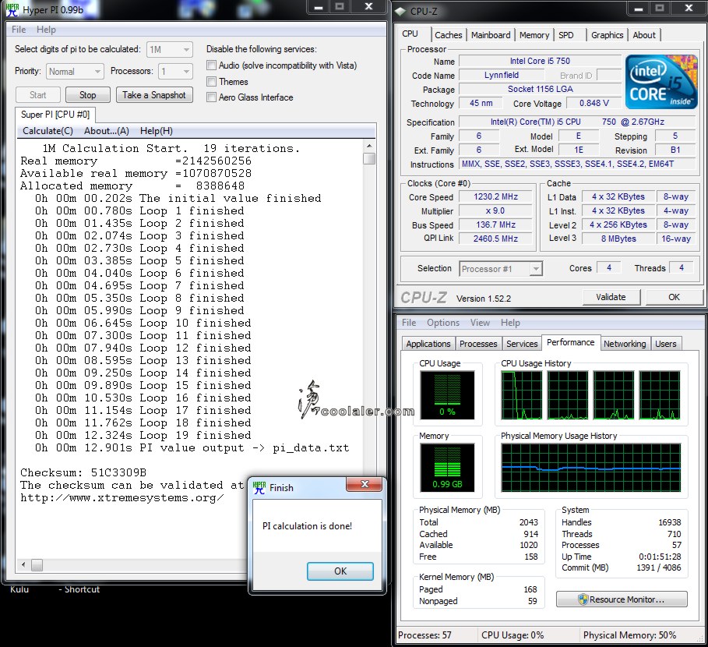Click the Checksum: 51C3309B line
Screen dimensions: 708x647
(x=83, y=472)
